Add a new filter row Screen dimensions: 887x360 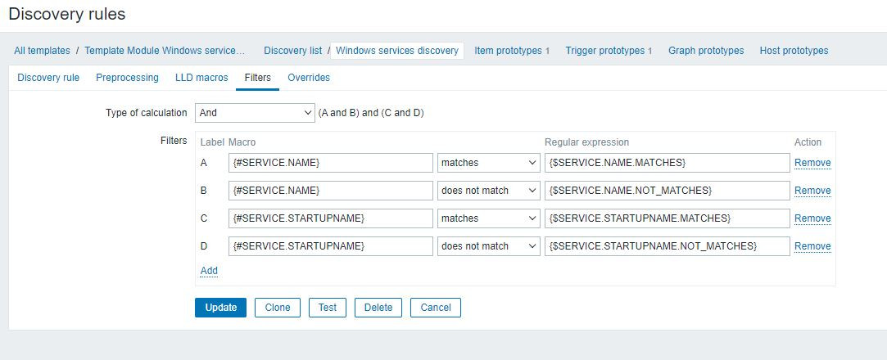tap(209, 271)
